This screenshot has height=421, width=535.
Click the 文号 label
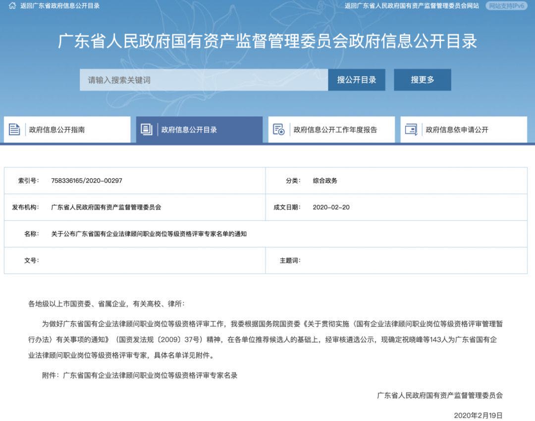(x=32, y=261)
